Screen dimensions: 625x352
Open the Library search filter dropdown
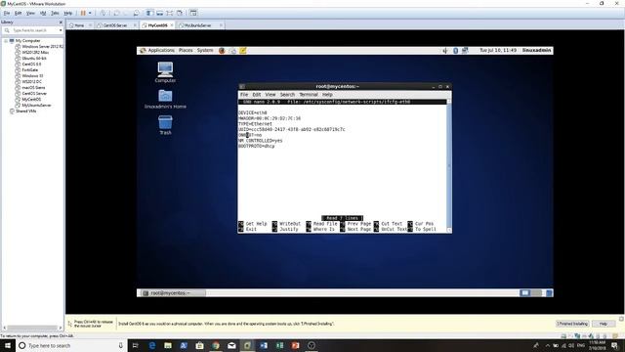(61, 30)
